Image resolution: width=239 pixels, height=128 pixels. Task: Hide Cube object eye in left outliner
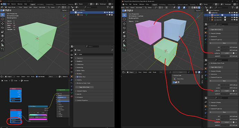[107, 15]
